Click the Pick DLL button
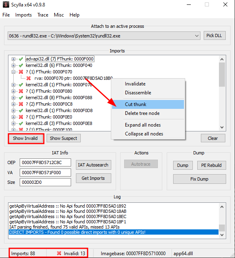Viewport: 235px width, 258px height. (x=215, y=35)
